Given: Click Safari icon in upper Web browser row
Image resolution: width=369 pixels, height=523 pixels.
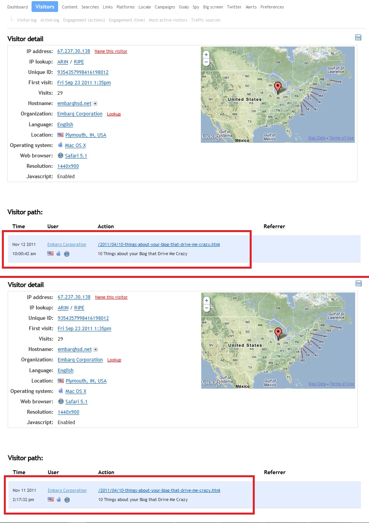Looking at the screenshot, I should 60,155.
